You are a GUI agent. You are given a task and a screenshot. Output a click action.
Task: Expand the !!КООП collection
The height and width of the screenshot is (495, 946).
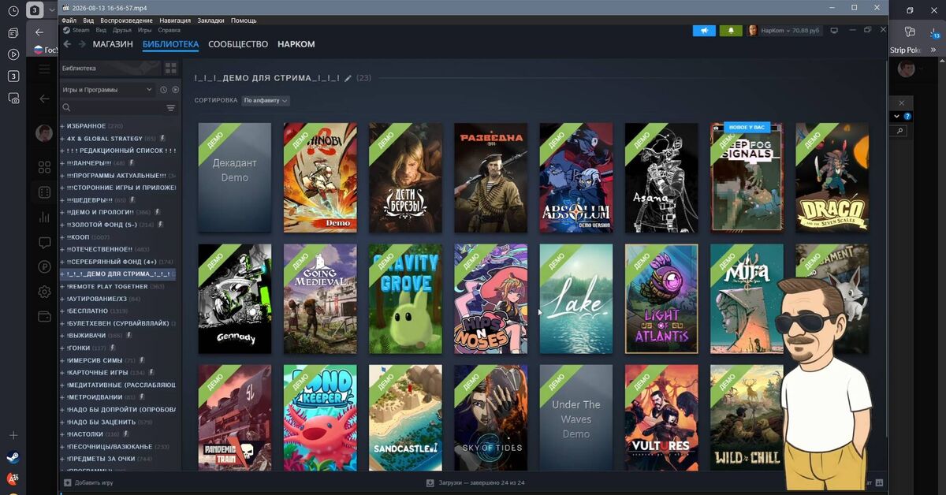coord(62,236)
